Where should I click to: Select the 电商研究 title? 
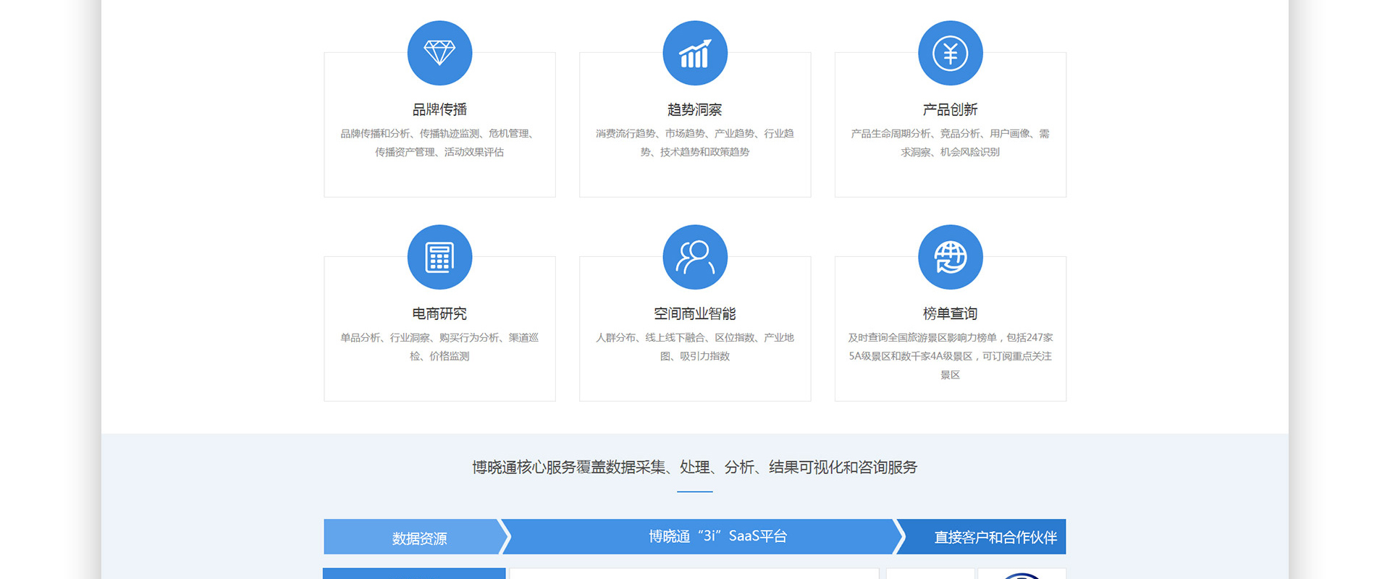439,313
